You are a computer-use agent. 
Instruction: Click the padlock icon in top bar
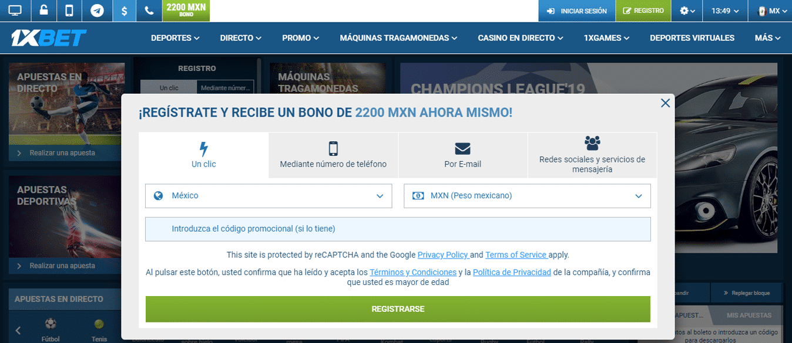click(43, 11)
